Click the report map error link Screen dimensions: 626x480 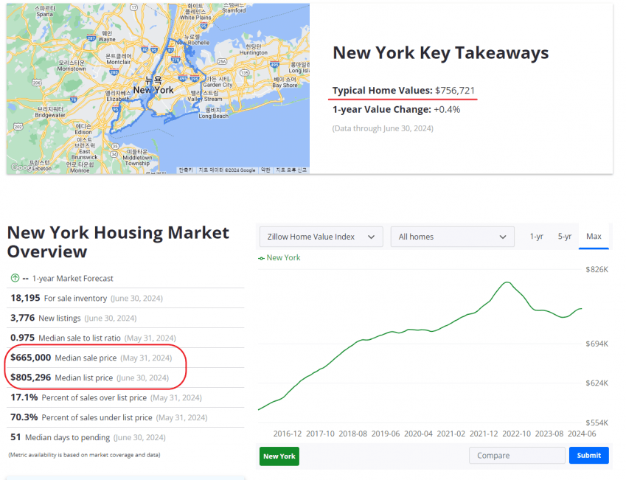tap(291, 170)
